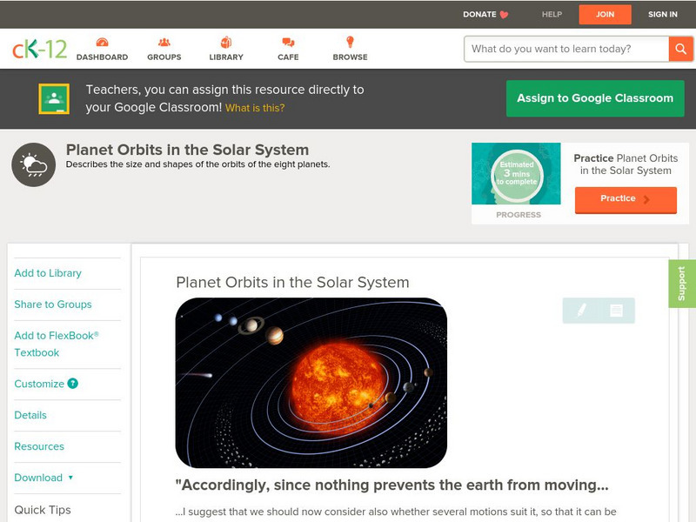Click the orange search magnifier button
696x522 pixels.
click(x=680, y=49)
